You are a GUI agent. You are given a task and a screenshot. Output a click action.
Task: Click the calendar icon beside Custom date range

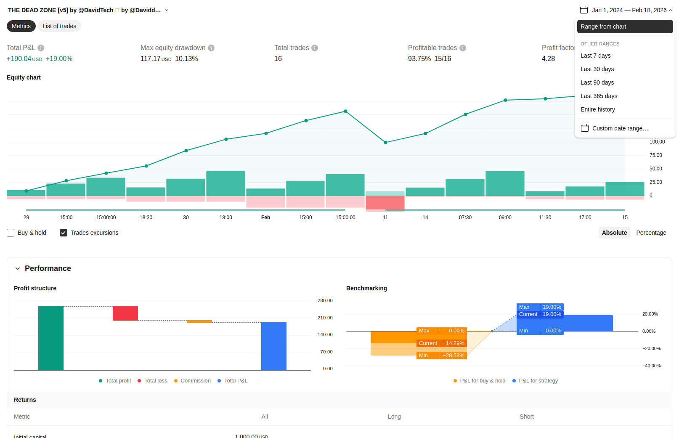point(585,128)
